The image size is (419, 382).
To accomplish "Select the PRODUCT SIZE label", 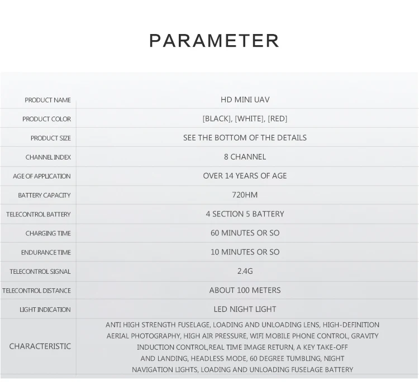I will [x=51, y=138].
